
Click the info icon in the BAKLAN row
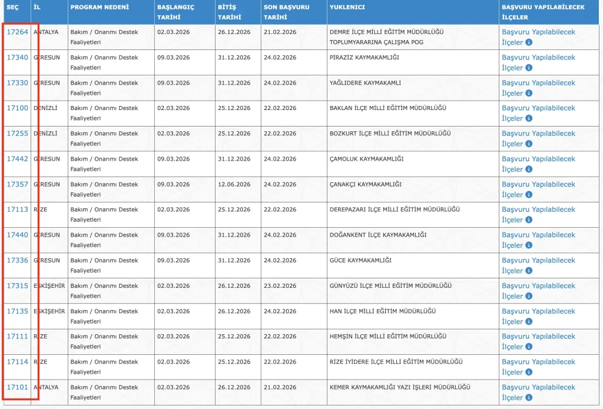coord(528,118)
